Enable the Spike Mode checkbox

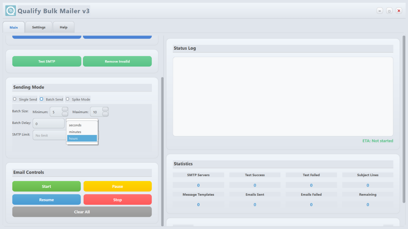[68, 99]
